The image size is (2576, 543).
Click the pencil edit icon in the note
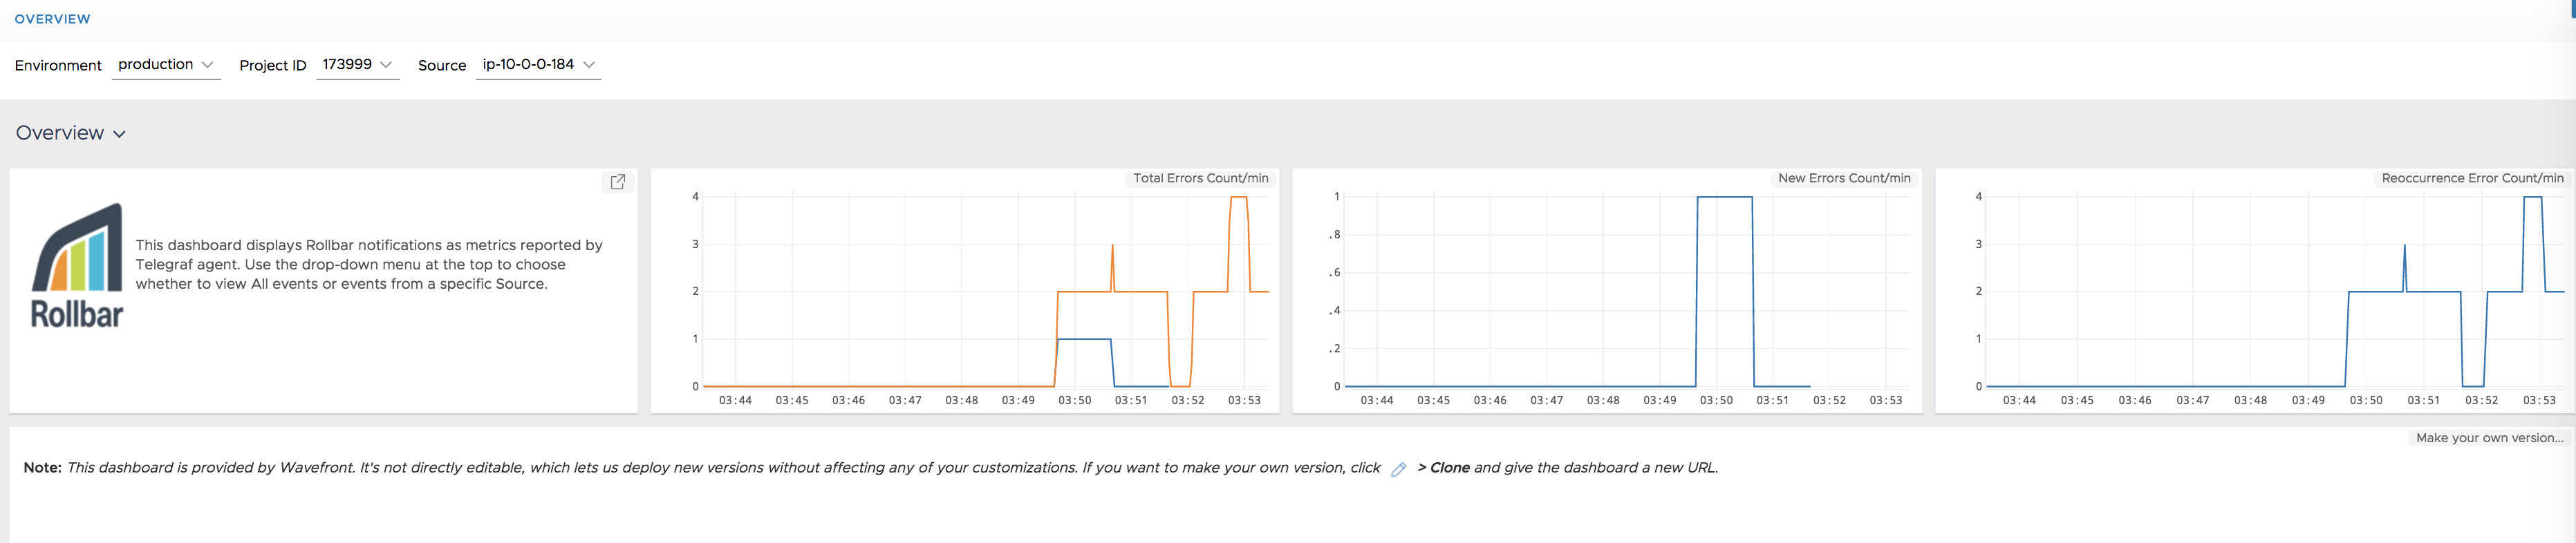pos(1398,469)
